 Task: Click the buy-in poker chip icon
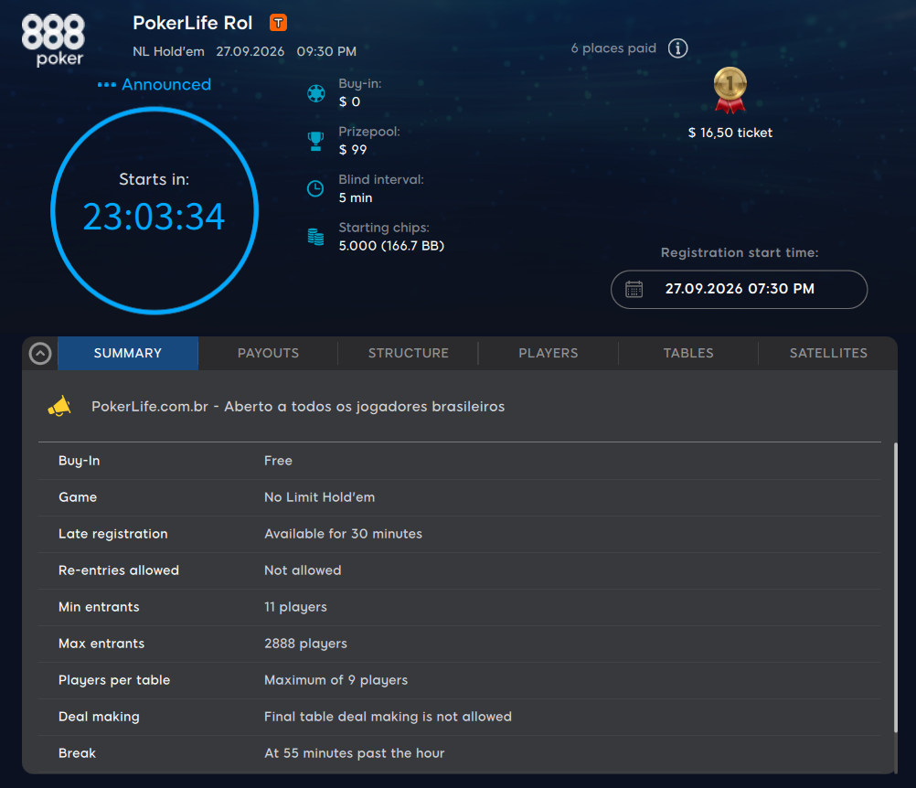pos(316,93)
